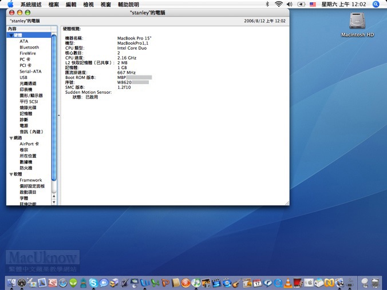Select 平行 SCSI in the sidebar

[x=29, y=102]
